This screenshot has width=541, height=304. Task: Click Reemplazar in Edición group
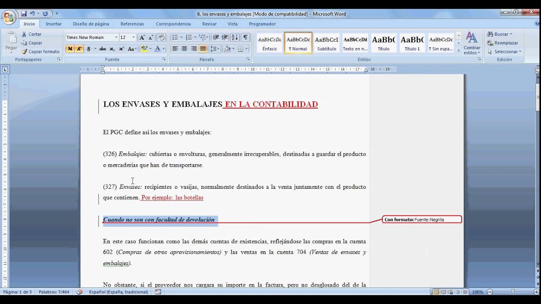(x=503, y=43)
